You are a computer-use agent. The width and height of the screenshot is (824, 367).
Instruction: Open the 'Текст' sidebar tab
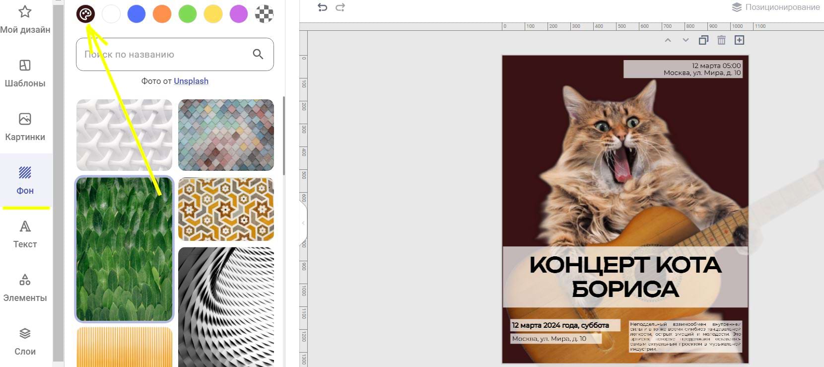click(x=25, y=234)
